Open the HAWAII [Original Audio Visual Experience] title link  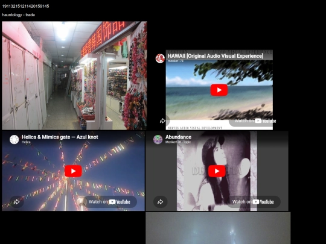216,56
